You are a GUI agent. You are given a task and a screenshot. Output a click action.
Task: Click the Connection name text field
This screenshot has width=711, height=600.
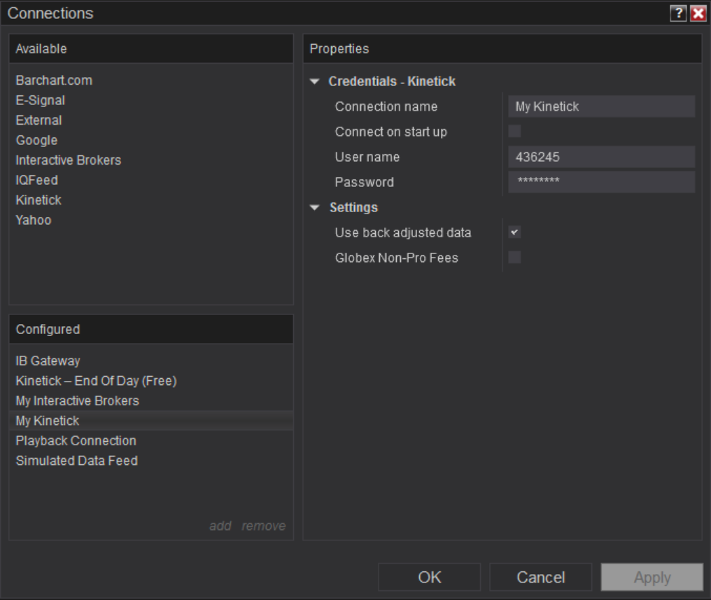coord(601,106)
